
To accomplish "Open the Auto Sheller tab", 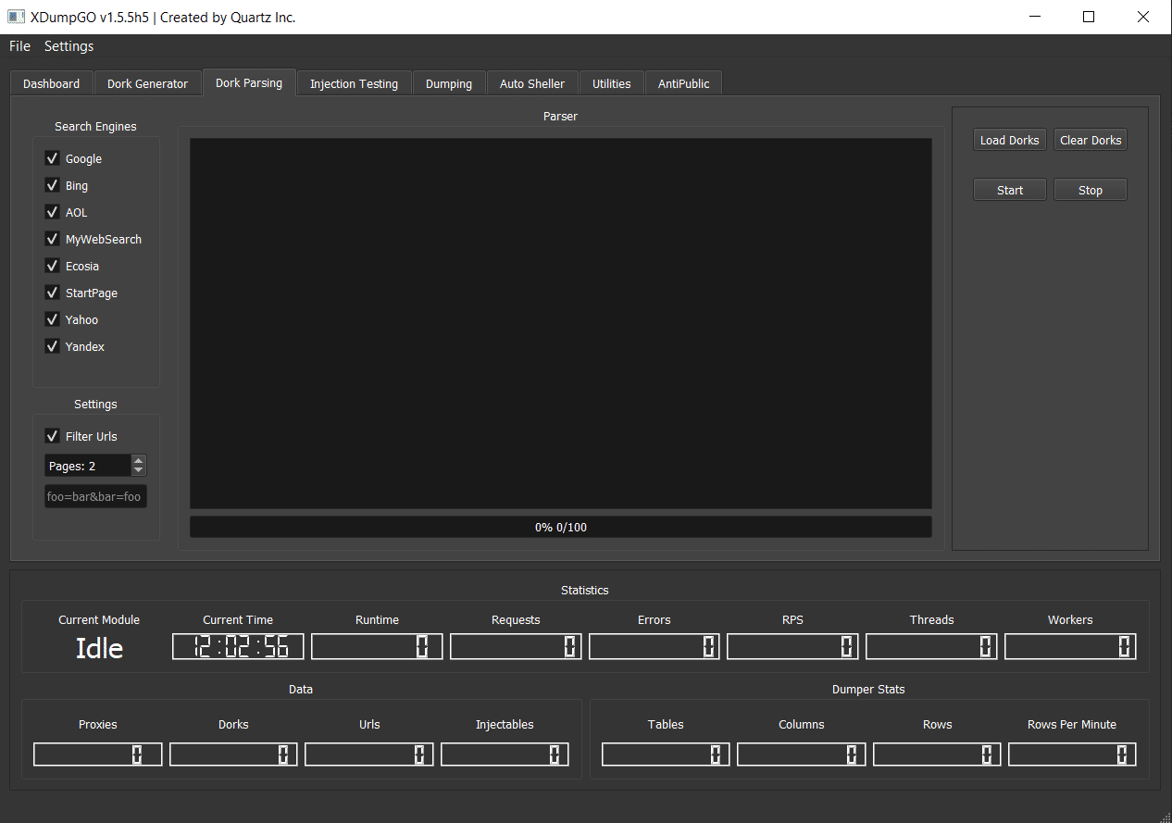I will pos(532,83).
